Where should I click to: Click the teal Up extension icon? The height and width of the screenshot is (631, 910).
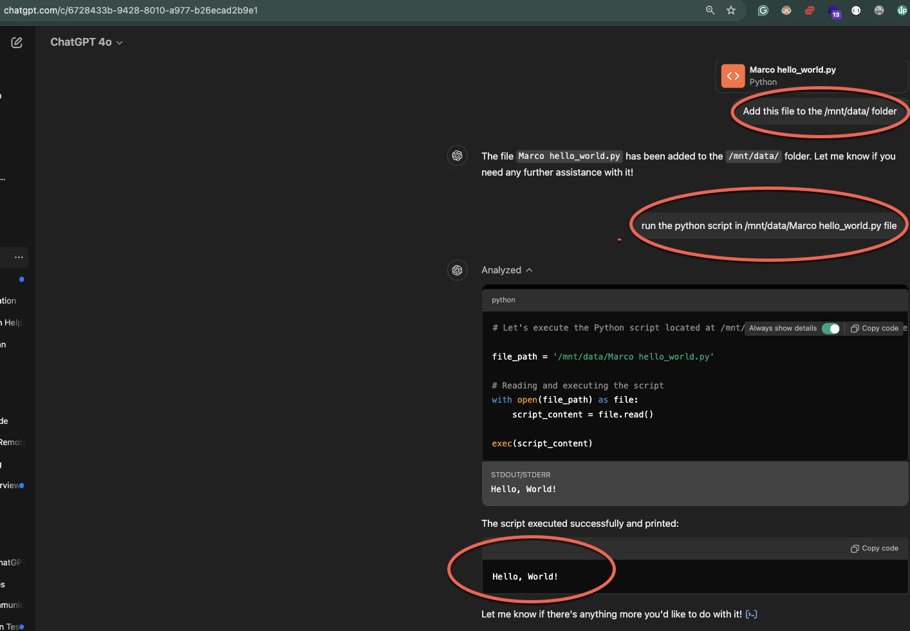pos(901,10)
